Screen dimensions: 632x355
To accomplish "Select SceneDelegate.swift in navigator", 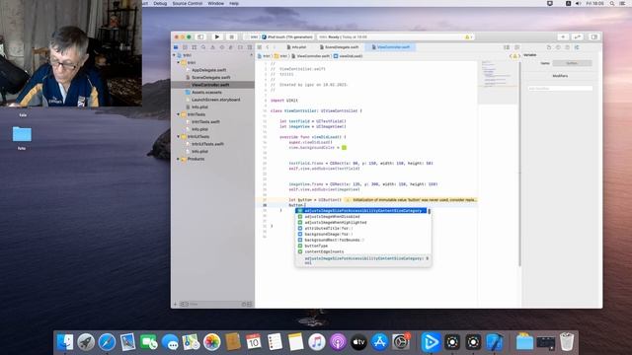I will click(210, 77).
